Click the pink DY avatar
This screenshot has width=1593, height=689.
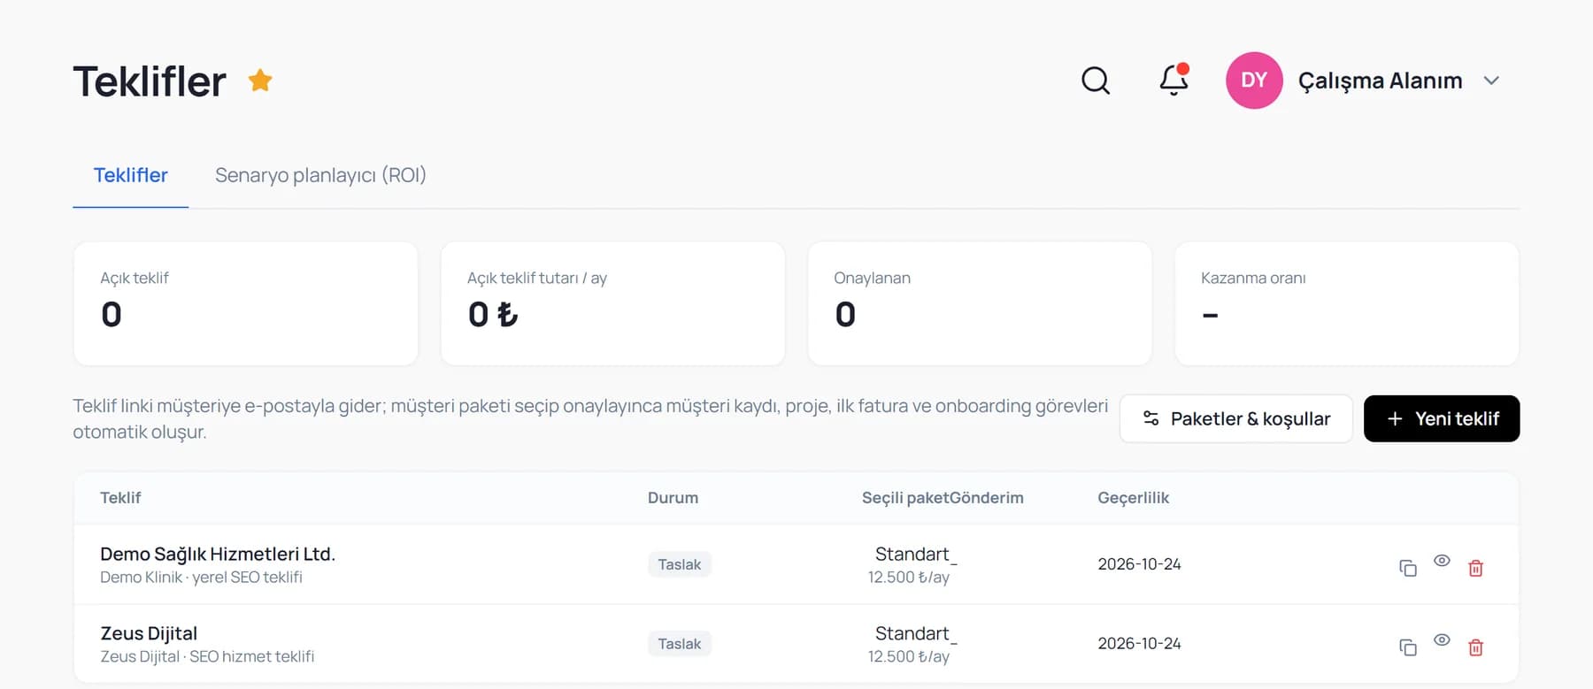pos(1254,80)
